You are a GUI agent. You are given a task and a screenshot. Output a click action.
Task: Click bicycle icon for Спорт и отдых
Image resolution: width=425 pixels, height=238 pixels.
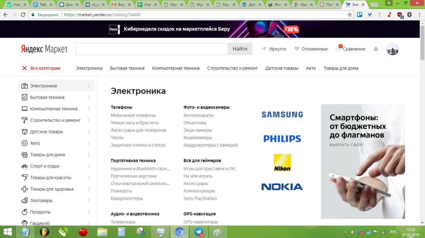point(25,166)
